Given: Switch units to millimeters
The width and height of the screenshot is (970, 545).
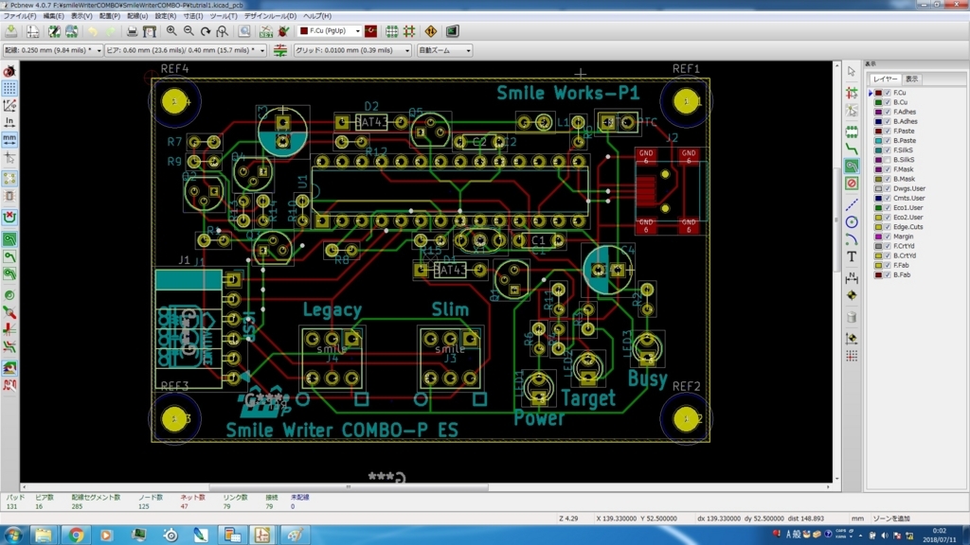Looking at the screenshot, I should [9, 139].
